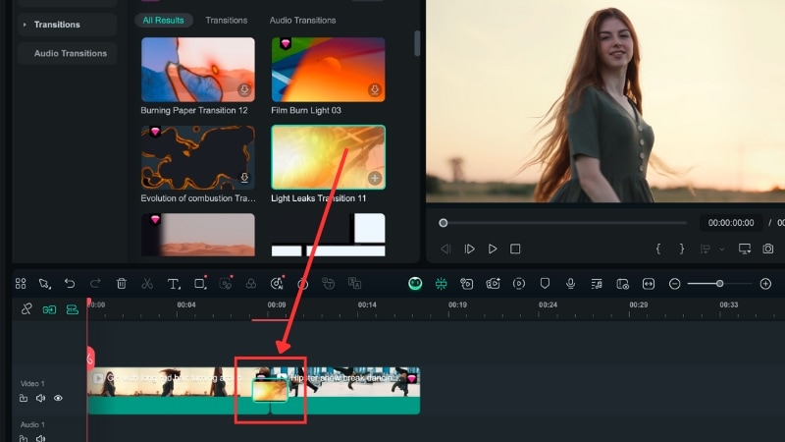This screenshot has height=442, width=785.
Task: Zoom out the timeline with minus
Action: pyautogui.click(x=674, y=284)
